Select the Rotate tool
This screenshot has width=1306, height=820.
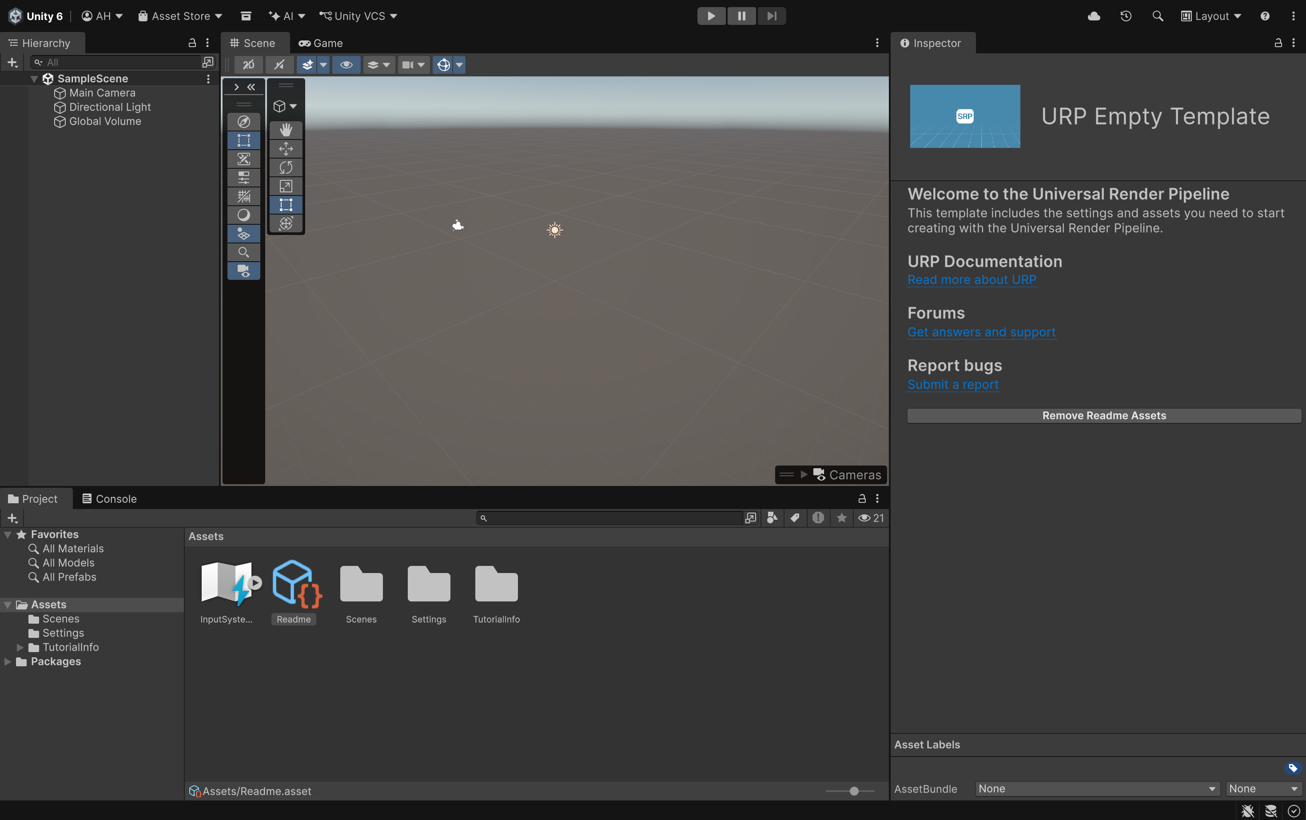[x=286, y=167]
